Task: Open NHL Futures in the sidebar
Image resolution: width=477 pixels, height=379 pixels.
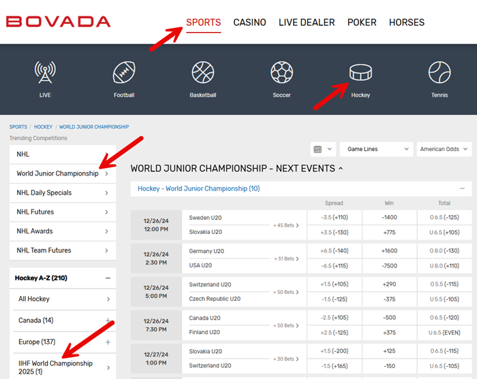Action: 63,212
